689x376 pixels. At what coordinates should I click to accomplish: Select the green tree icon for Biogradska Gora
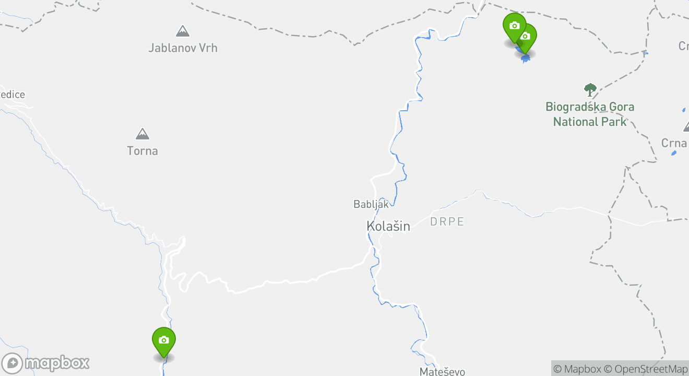[x=590, y=90]
